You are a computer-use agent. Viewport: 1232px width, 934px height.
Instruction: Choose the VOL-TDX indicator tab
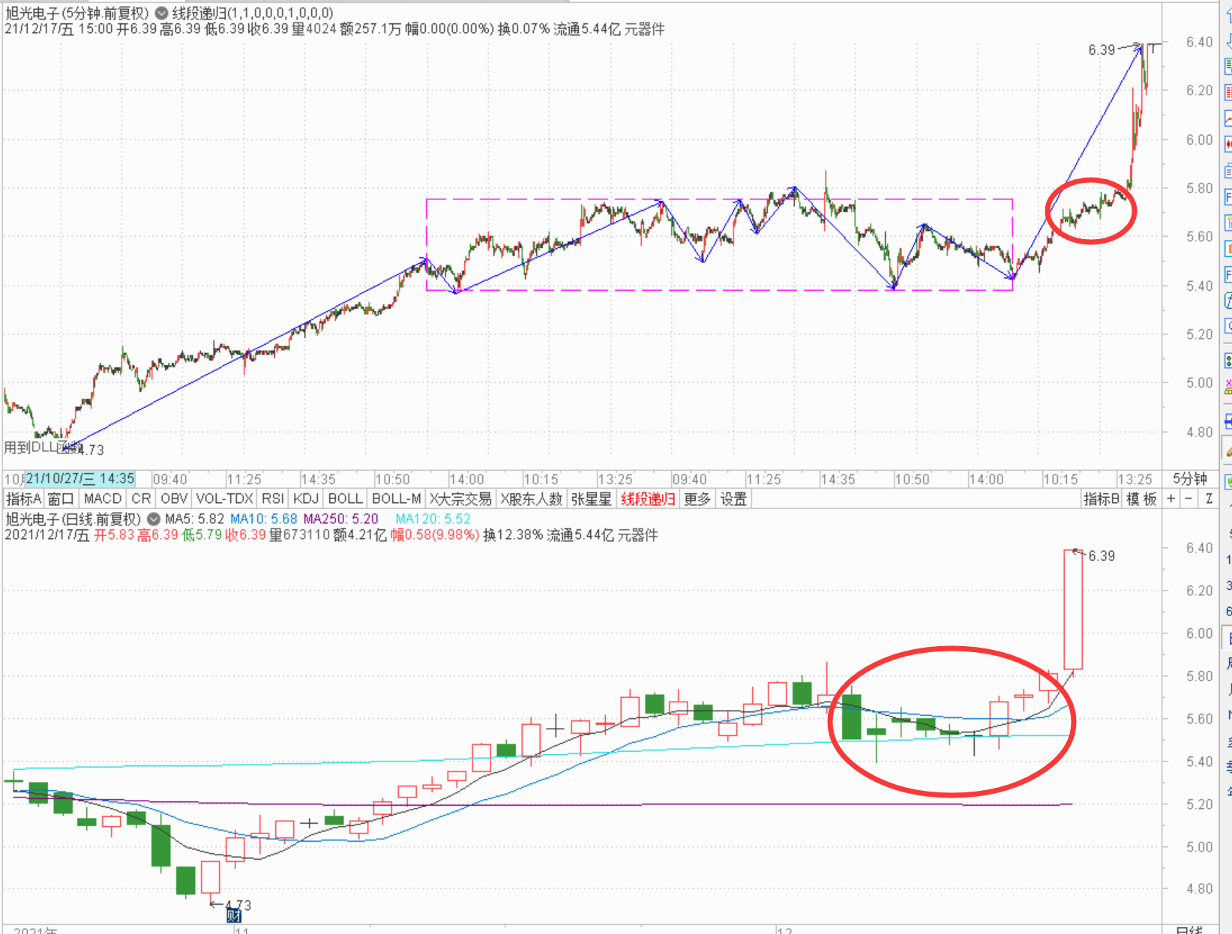pos(224,499)
